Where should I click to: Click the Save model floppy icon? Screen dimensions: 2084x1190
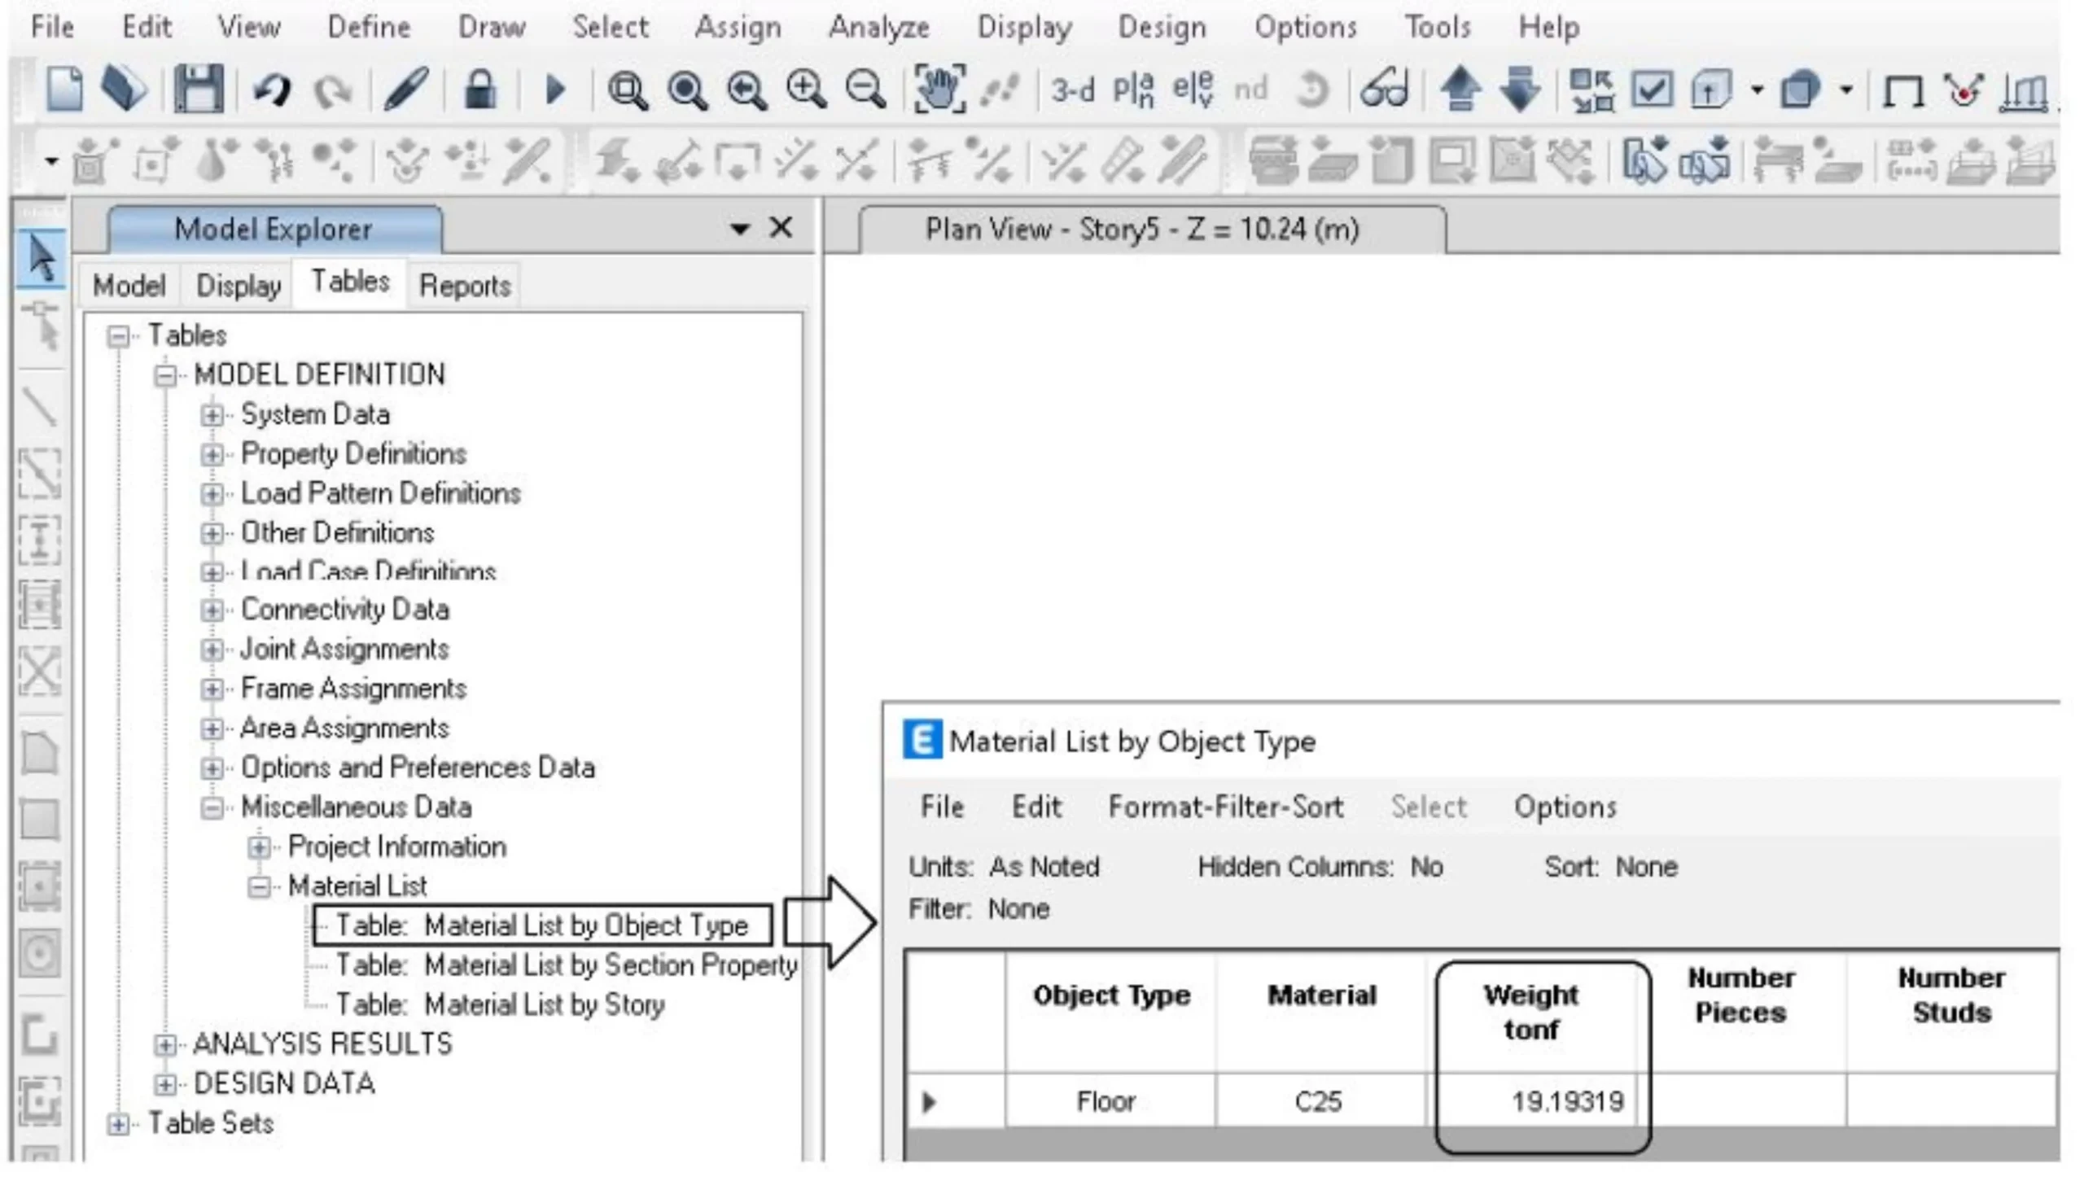pos(199,88)
